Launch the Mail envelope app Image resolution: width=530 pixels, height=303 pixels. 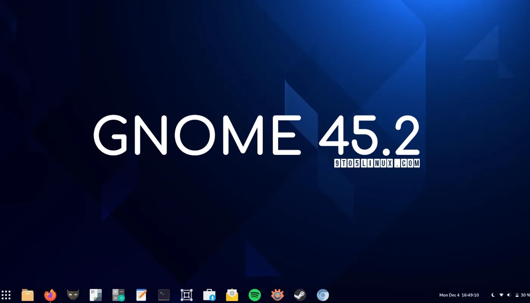tap(232, 295)
